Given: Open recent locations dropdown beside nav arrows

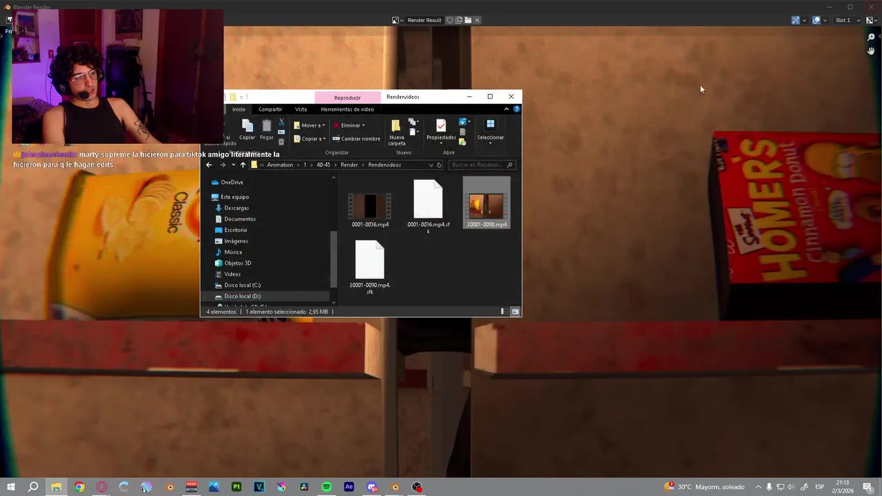Looking at the screenshot, I should pos(233,165).
